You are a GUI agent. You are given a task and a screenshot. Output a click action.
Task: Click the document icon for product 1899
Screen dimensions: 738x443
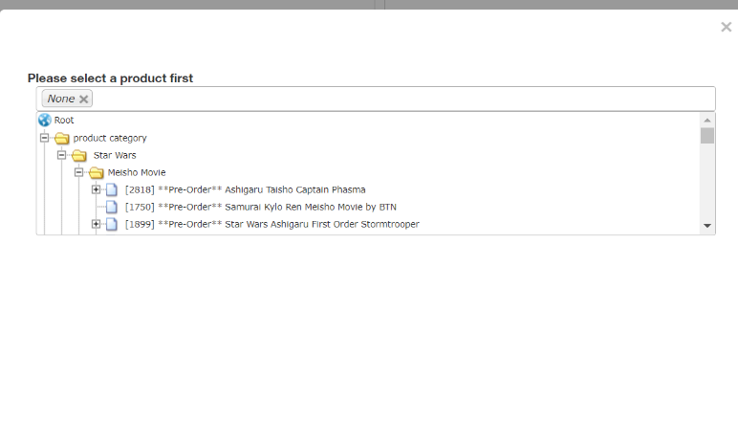[x=112, y=224]
